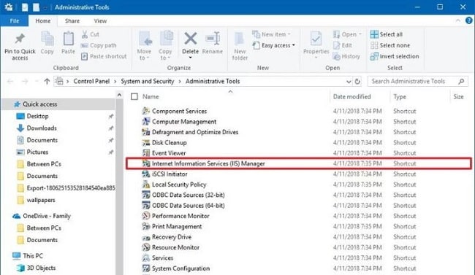Click the Forward navigation arrow

coord(25,81)
